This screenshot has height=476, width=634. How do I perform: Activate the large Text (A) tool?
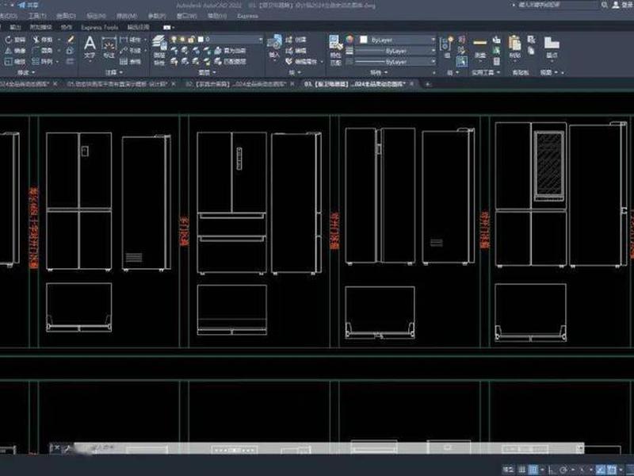click(x=90, y=48)
